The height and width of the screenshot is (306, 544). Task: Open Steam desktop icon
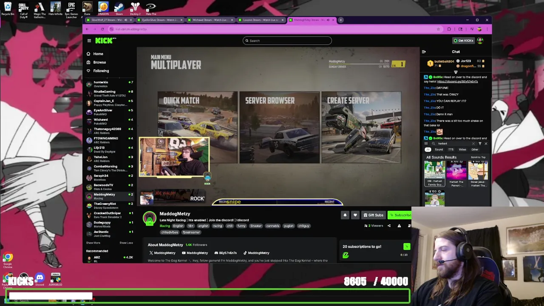(119, 8)
